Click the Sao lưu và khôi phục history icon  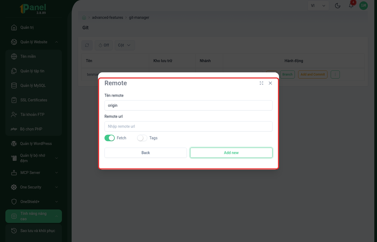14,231
